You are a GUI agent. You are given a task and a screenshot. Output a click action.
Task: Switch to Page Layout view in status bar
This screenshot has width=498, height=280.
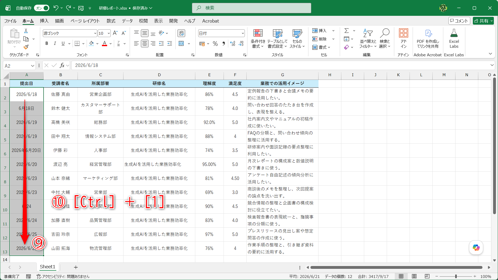pyautogui.click(x=414, y=276)
